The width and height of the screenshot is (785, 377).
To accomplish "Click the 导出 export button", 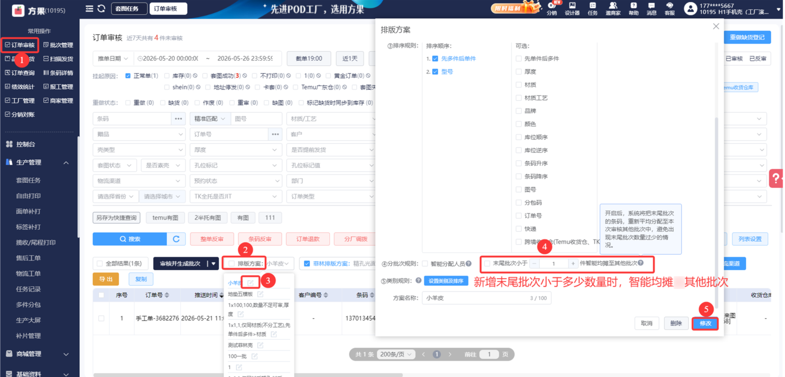I will click(106, 279).
